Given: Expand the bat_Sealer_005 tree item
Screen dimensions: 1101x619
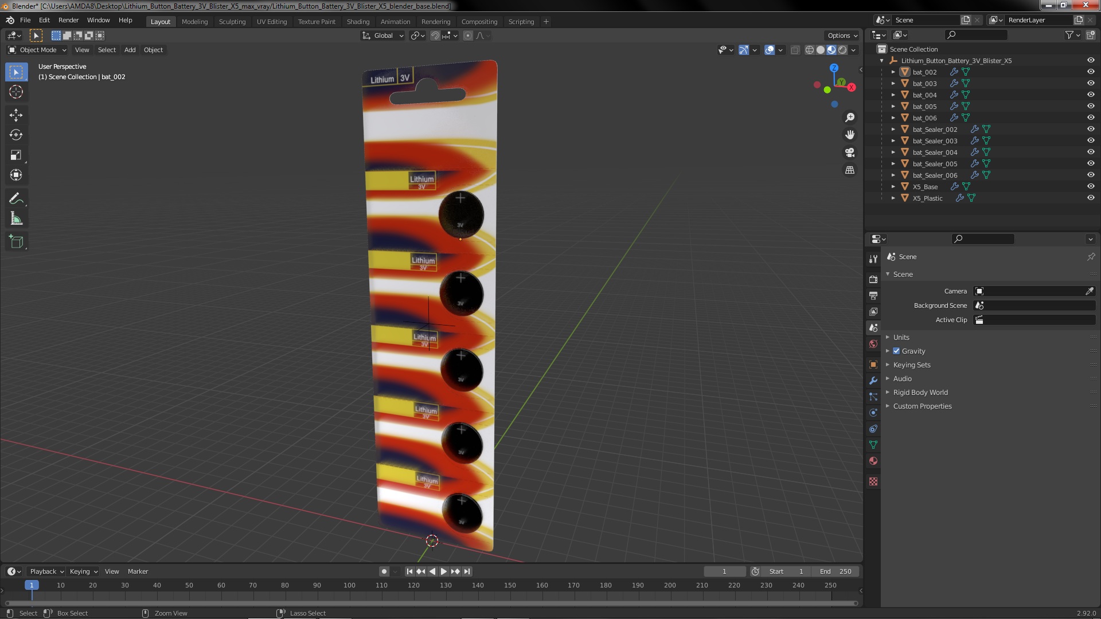Looking at the screenshot, I should tap(893, 163).
